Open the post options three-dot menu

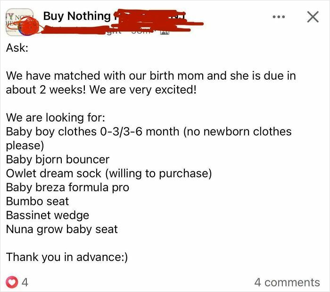[279, 17]
